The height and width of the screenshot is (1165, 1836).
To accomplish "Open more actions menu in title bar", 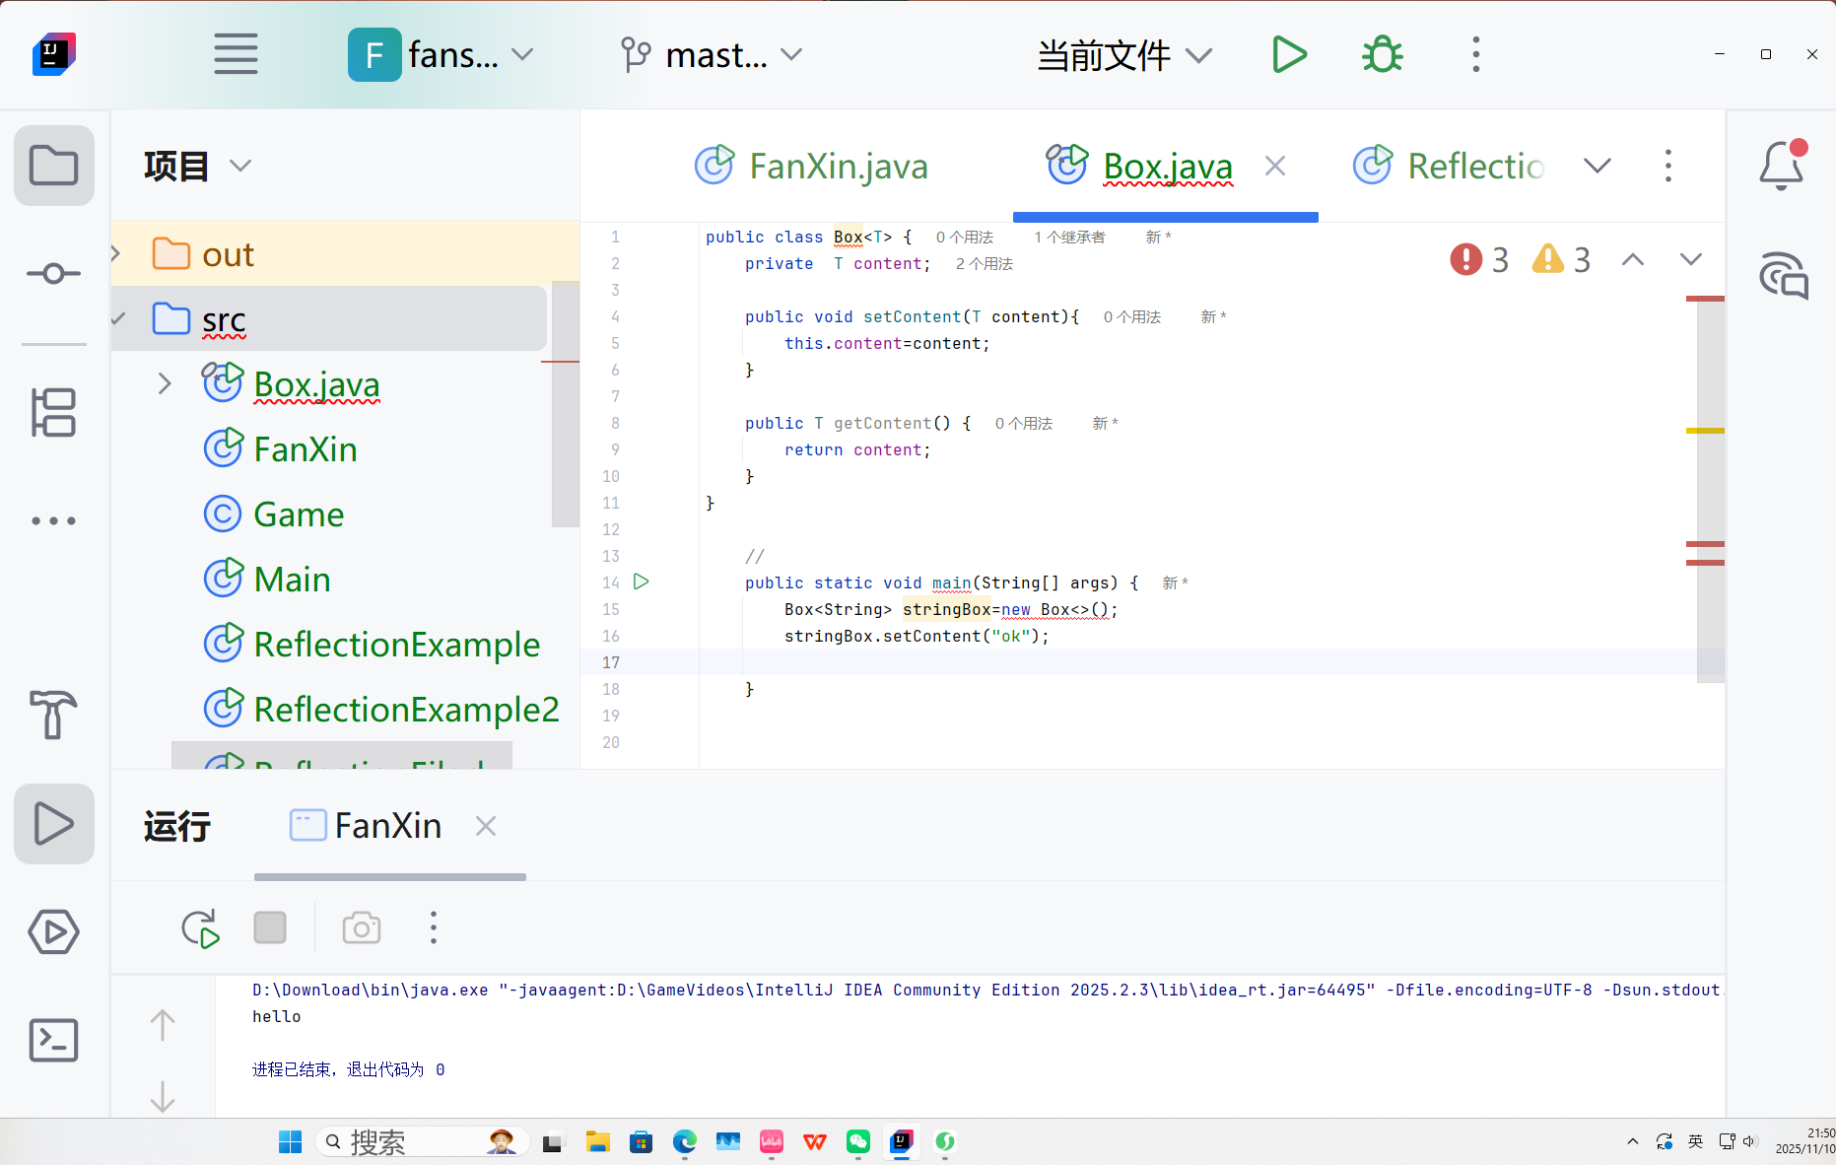I will coord(1475,54).
